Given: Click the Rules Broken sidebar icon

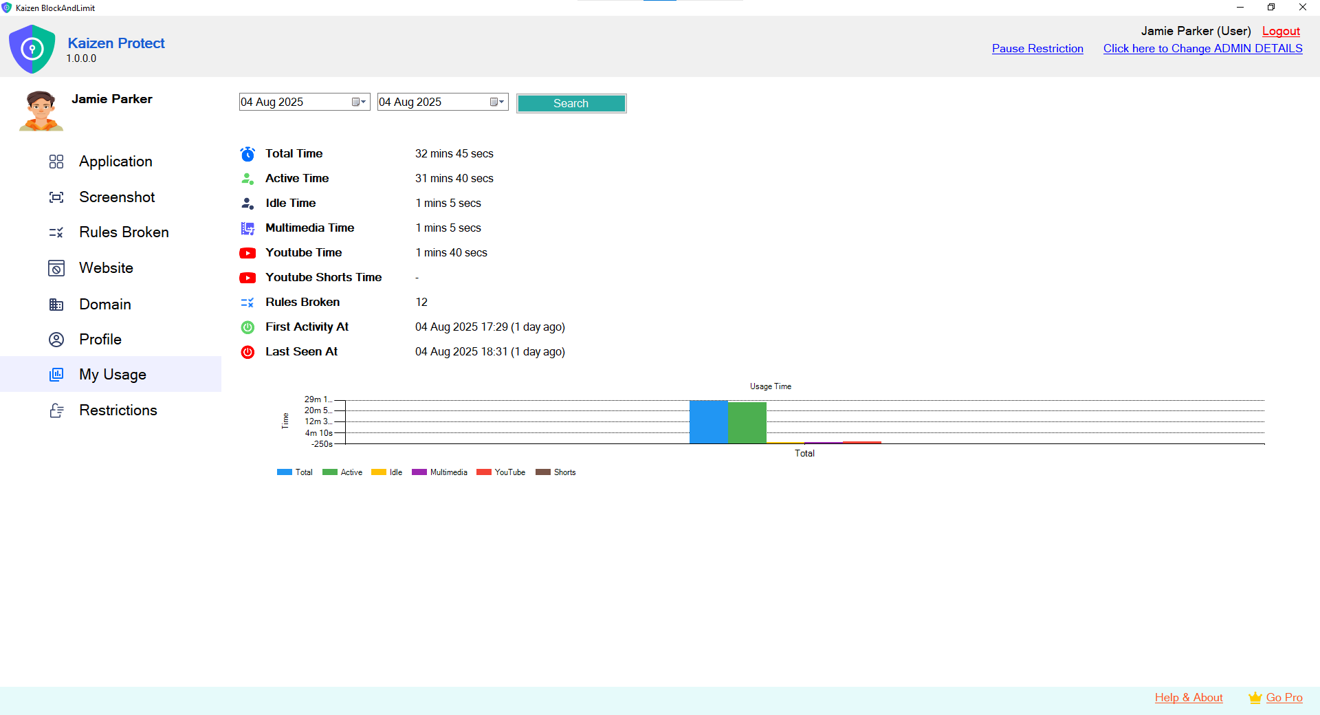Looking at the screenshot, I should point(56,232).
